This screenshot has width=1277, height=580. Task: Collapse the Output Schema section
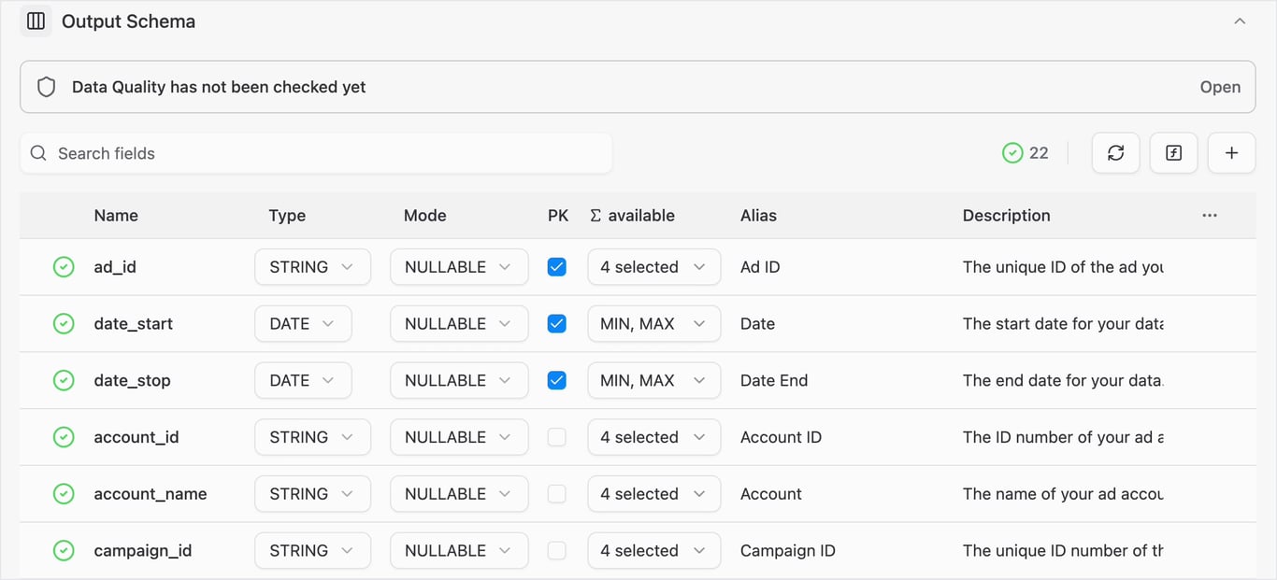[1240, 21]
